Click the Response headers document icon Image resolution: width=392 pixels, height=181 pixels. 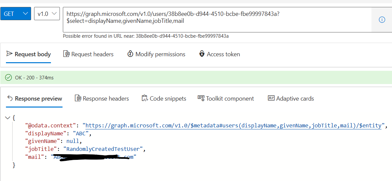(78, 98)
